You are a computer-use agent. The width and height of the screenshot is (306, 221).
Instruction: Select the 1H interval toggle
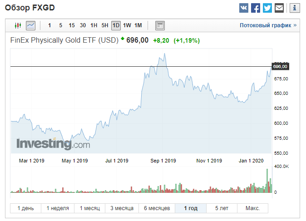[x=94, y=25]
